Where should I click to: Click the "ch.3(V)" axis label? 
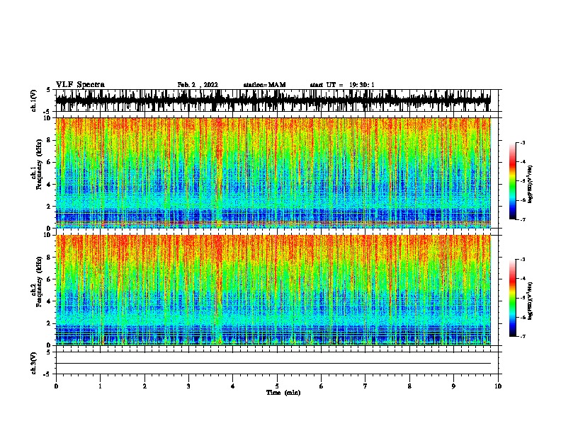click(x=34, y=363)
